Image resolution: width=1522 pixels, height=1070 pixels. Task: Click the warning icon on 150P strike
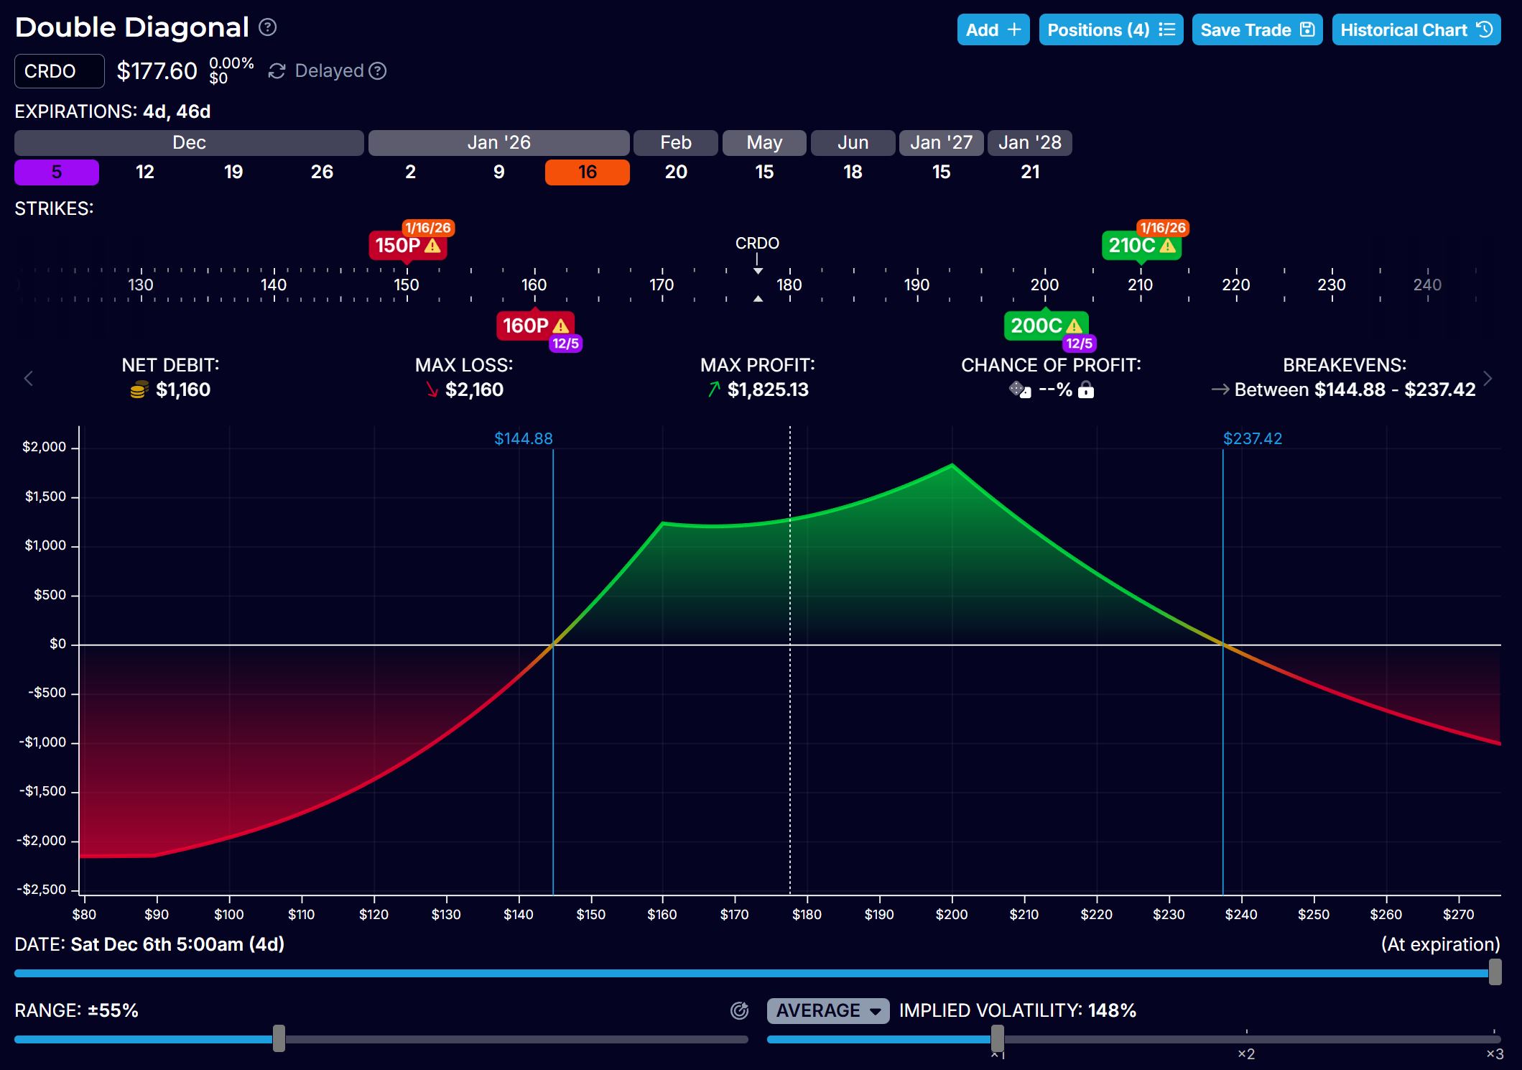point(432,246)
